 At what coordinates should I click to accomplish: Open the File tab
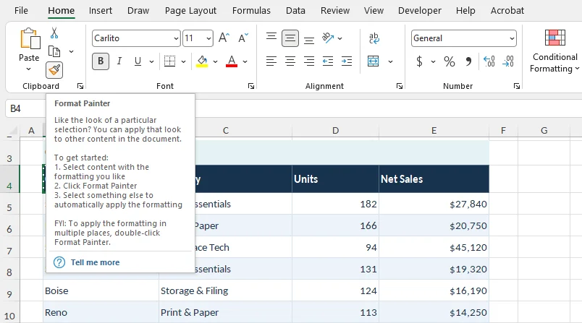pyautogui.click(x=21, y=10)
